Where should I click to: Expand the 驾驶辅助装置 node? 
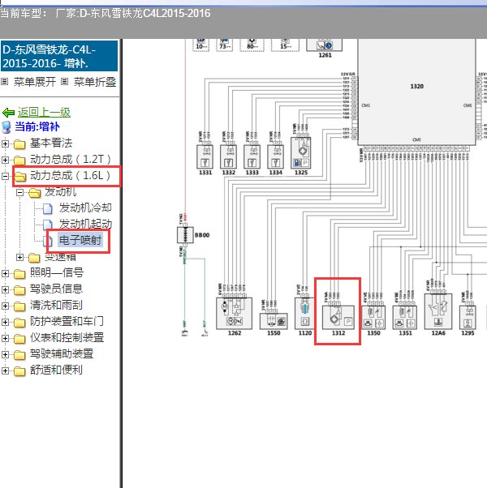[x=5, y=354]
